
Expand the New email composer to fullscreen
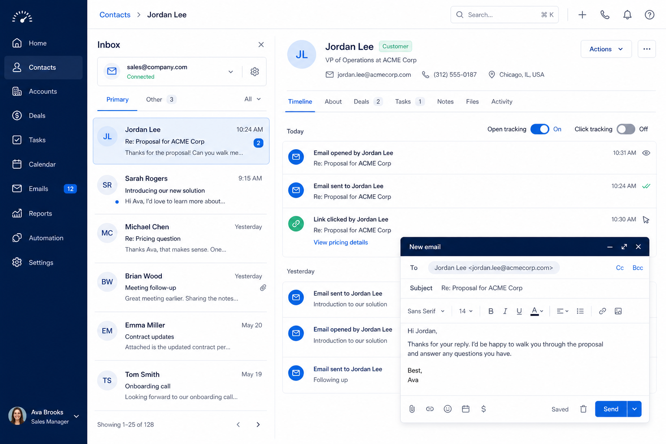[x=624, y=247]
